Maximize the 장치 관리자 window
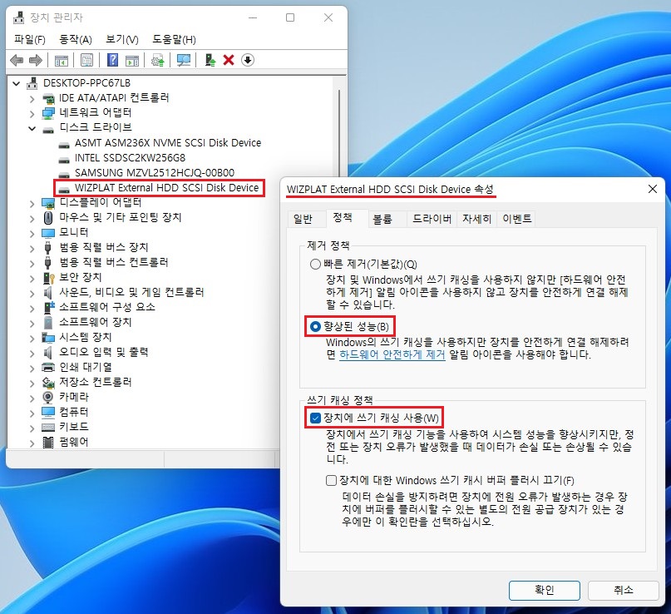This screenshot has width=671, height=614. (290, 17)
